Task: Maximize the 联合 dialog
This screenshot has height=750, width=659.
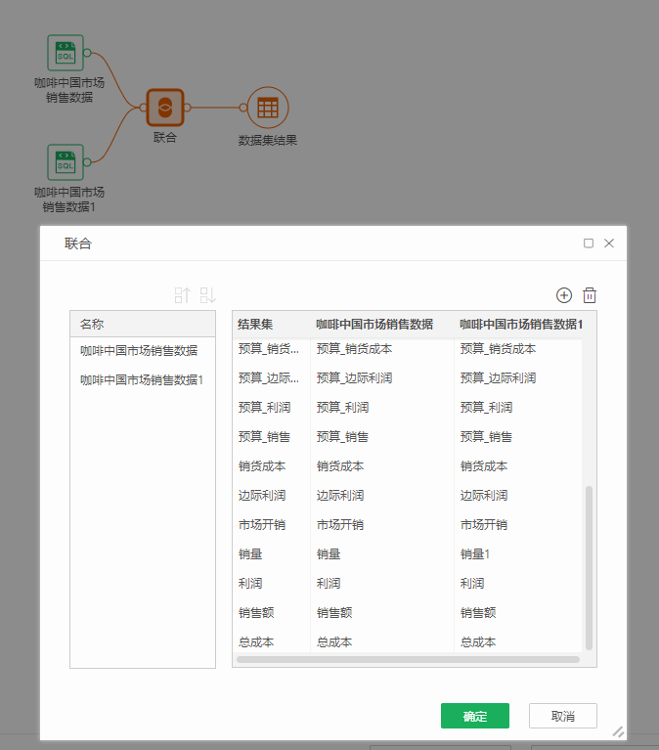Action: tap(589, 243)
